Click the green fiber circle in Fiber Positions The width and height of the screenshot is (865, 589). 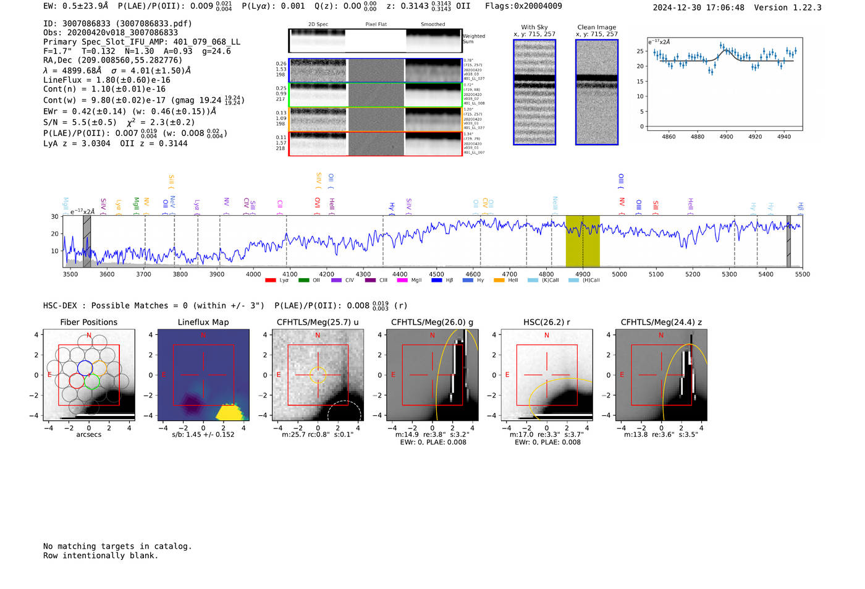pos(92,381)
